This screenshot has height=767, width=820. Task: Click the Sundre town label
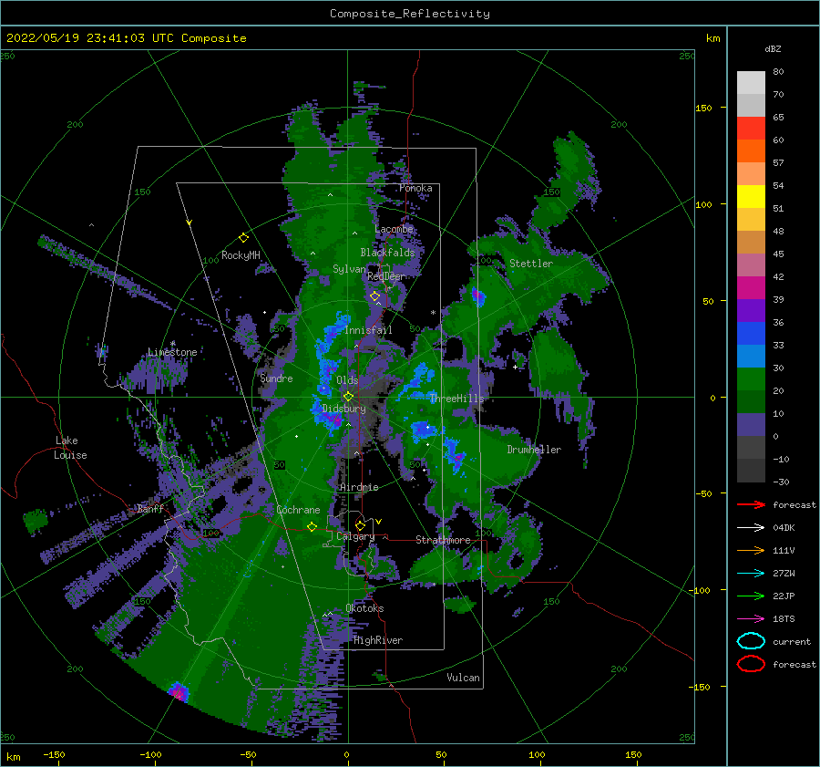pyautogui.click(x=276, y=378)
